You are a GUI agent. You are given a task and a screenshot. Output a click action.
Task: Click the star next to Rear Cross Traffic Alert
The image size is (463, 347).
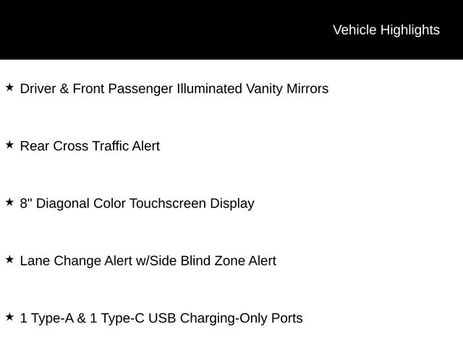point(9,145)
